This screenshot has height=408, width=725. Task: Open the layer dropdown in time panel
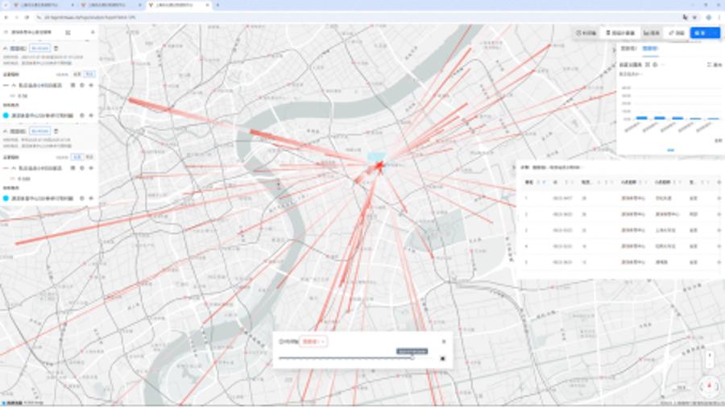click(x=313, y=341)
